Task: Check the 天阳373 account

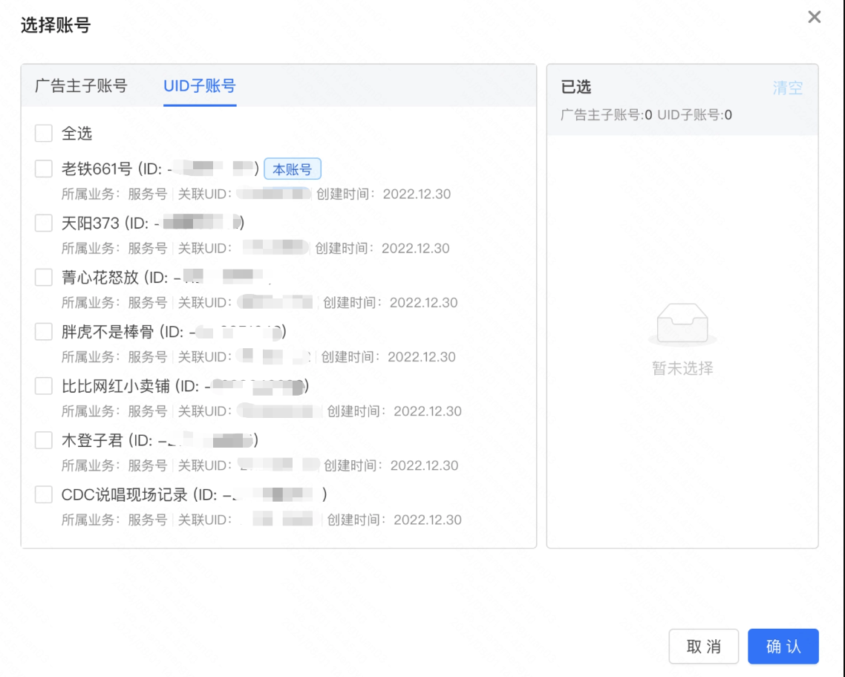Action: tap(43, 223)
